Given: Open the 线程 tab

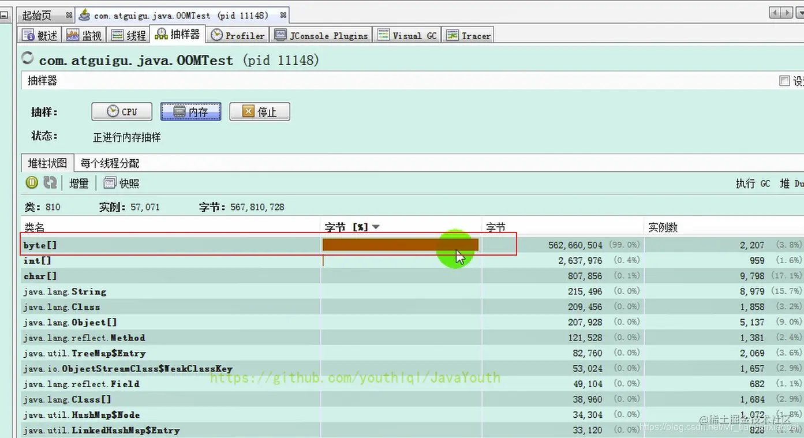Looking at the screenshot, I should (x=129, y=35).
